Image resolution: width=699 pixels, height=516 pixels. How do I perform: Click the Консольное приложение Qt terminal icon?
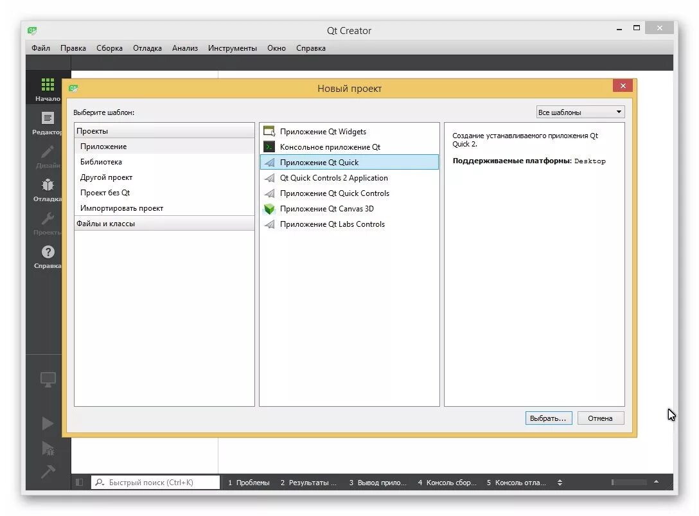click(x=269, y=147)
